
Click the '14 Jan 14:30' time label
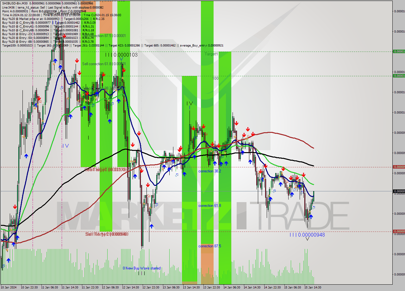(252, 288)
